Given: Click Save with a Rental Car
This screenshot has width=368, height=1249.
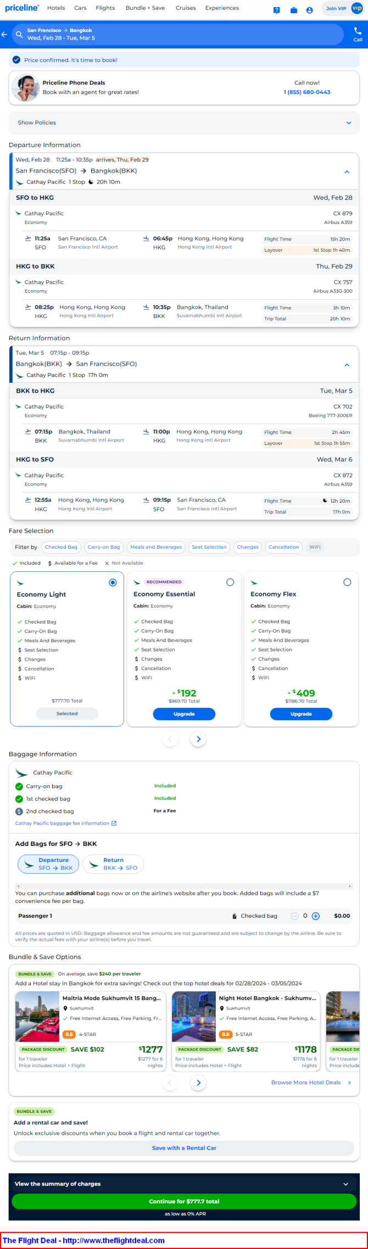Looking at the screenshot, I should point(184,1148).
